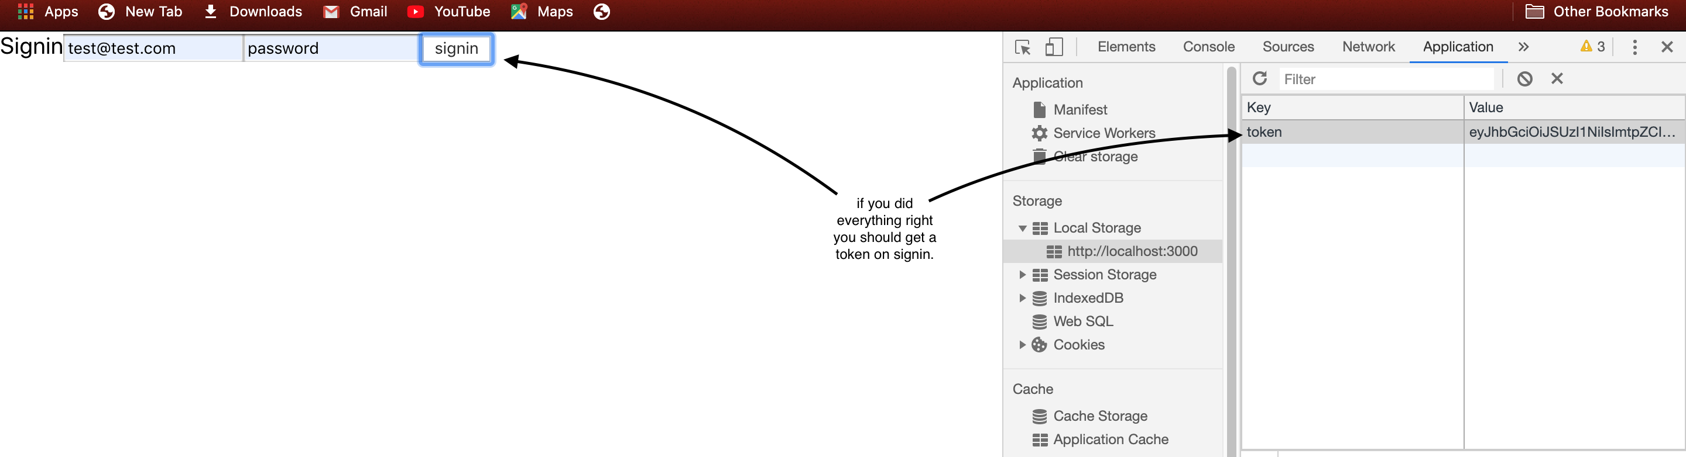Expand the Cookies tree node
This screenshot has width=1686, height=457.
coord(1022,345)
